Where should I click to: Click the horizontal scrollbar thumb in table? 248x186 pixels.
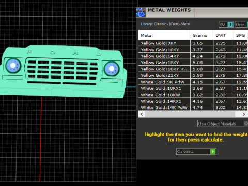click(190, 114)
